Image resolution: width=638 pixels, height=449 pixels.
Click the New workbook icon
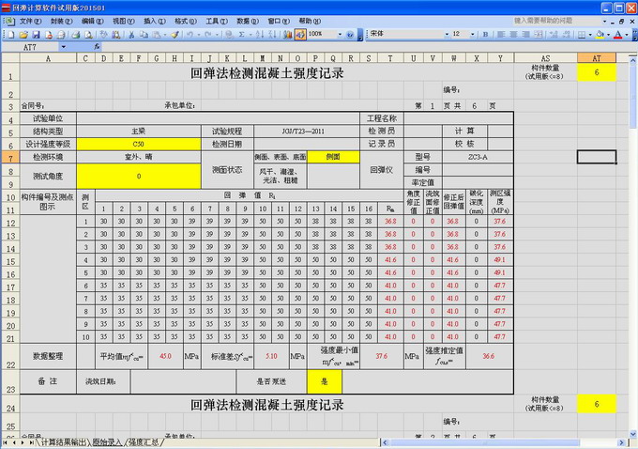12,34
